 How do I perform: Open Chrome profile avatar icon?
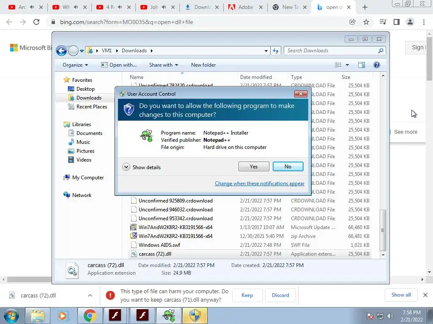click(x=410, y=22)
